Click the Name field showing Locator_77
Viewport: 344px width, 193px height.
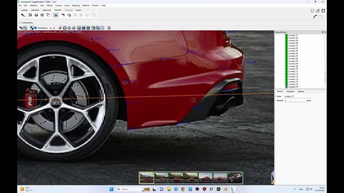tap(297, 96)
